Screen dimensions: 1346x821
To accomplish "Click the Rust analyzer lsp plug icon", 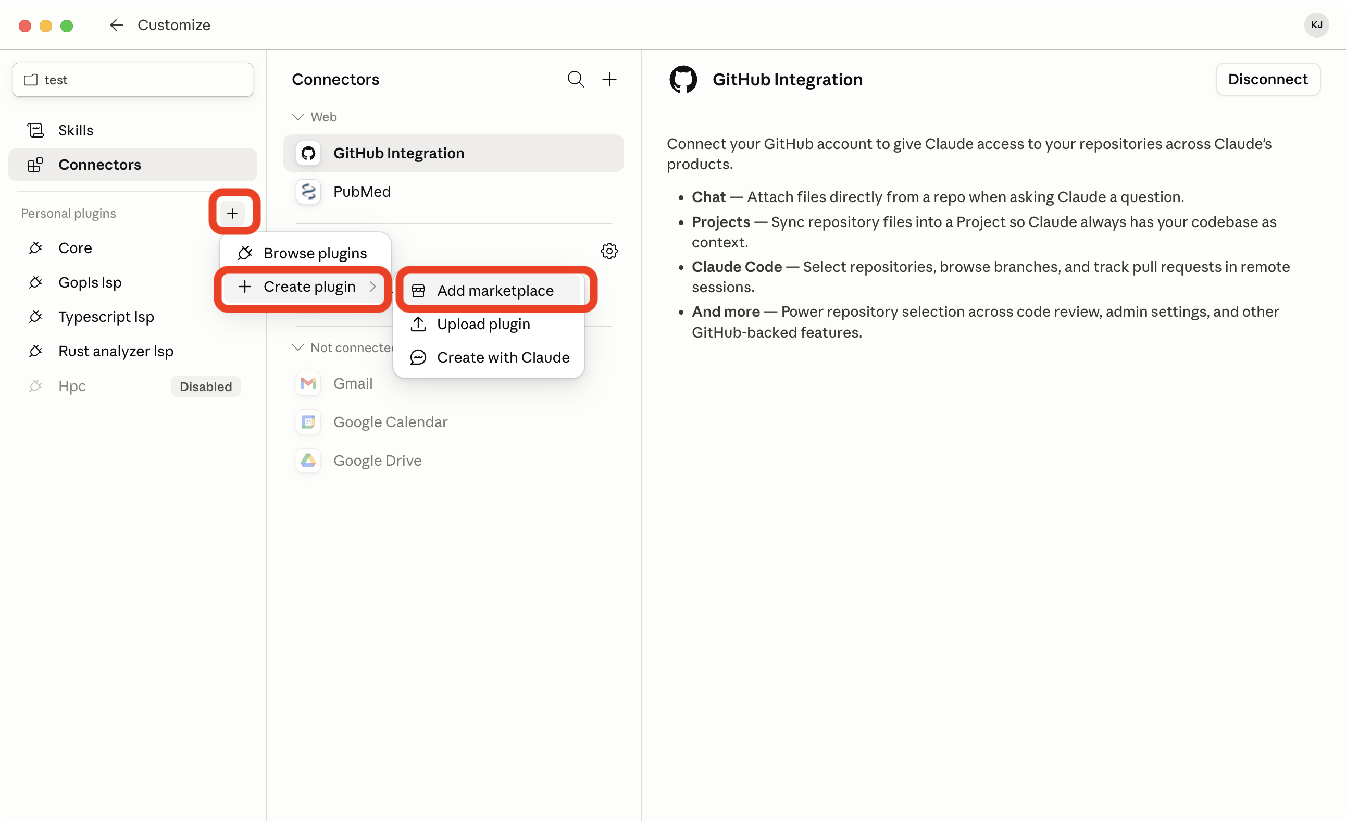I will pos(35,351).
